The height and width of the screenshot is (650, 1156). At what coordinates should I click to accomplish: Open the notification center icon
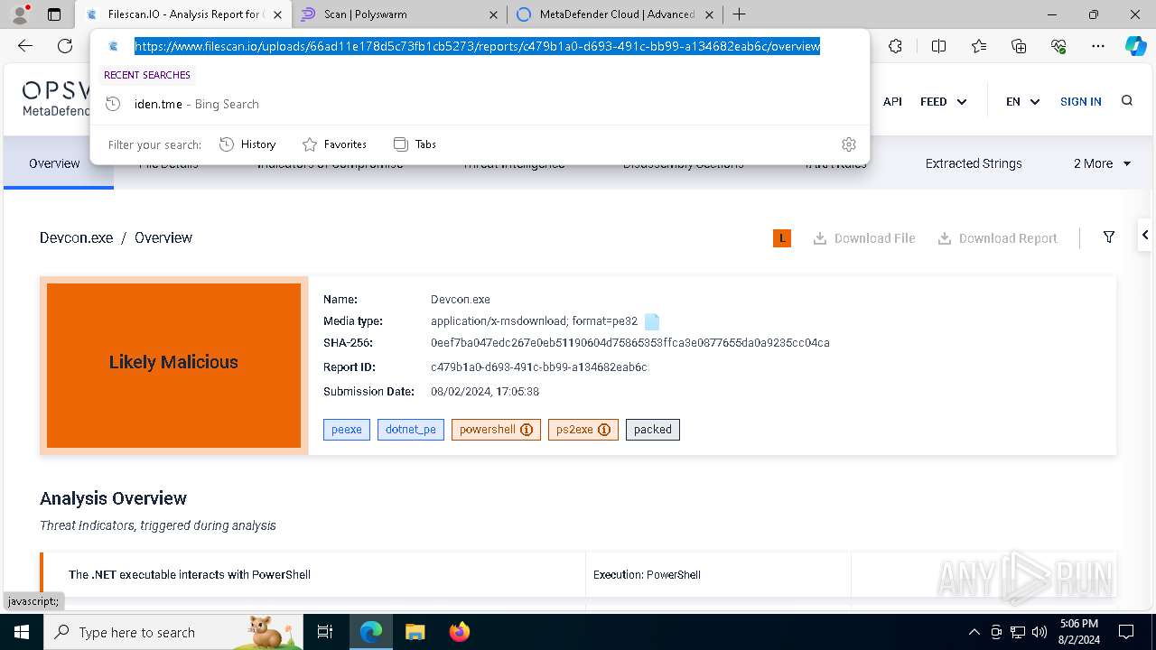click(1126, 632)
